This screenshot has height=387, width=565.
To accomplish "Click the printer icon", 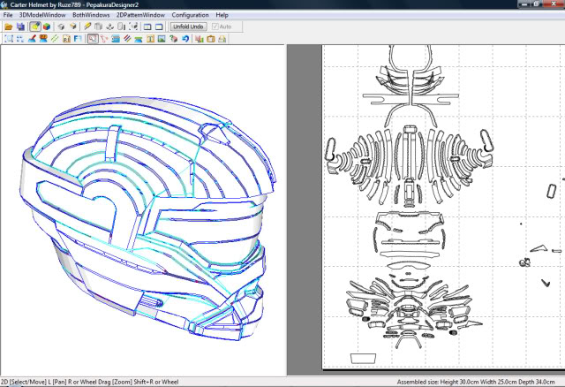I will click(x=222, y=39).
